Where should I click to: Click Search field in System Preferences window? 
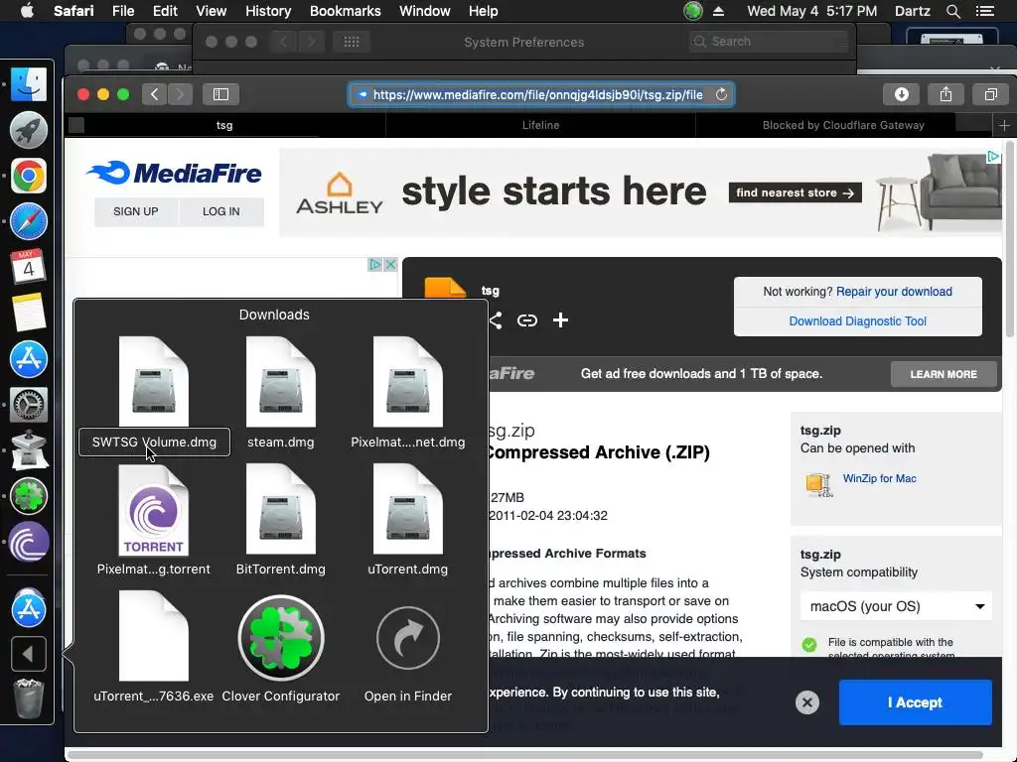[770, 42]
